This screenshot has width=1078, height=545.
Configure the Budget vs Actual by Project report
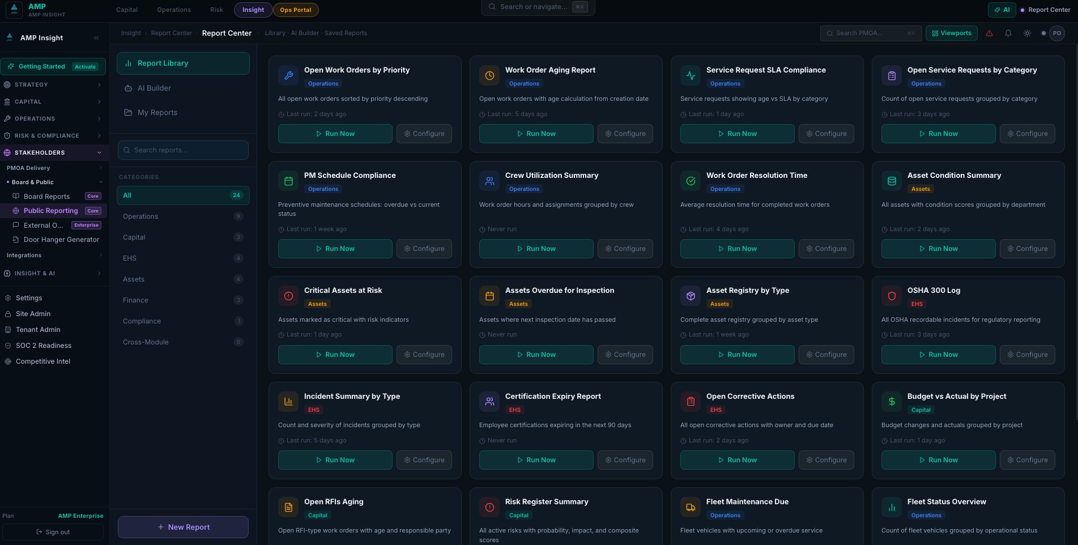point(1027,460)
